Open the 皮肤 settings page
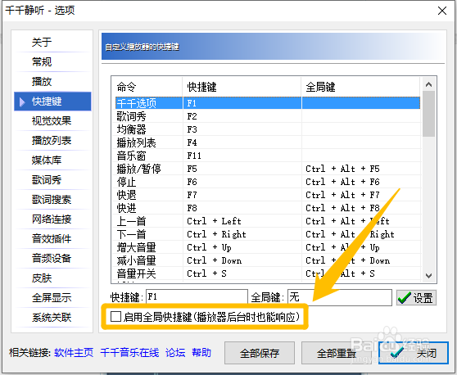The height and width of the screenshot is (375, 457). click(x=52, y=278)
